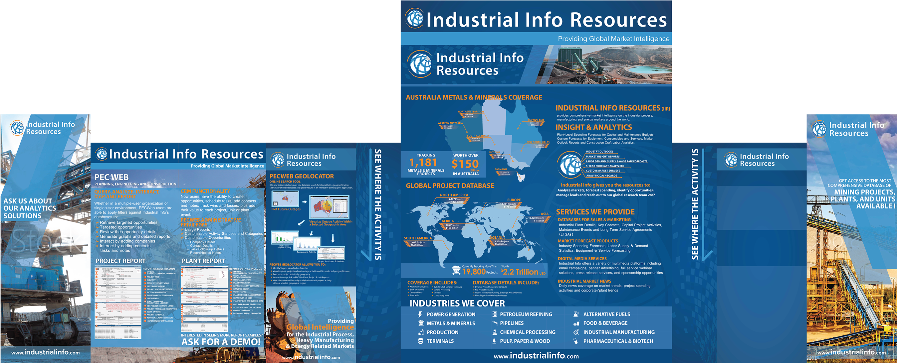The height and width of the screenshot is (363, 897).
Task: Click the globe logo on far right banner
Action: 819,129
